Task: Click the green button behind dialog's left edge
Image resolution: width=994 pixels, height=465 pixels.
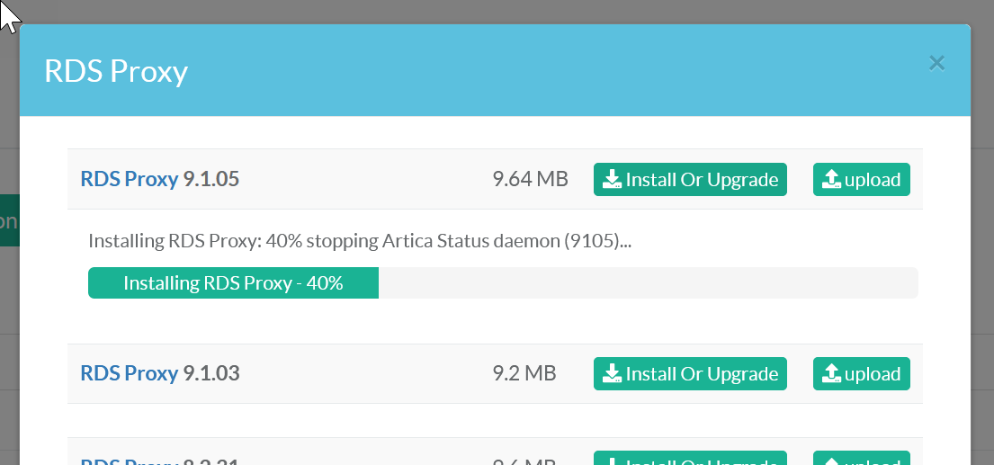Action: [x=9, y=220]
